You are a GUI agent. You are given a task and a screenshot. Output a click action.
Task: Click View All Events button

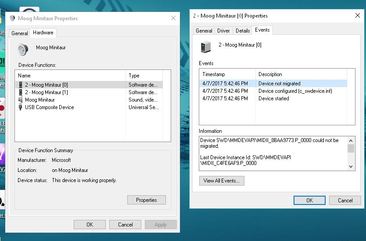click(x=222, y=181)
